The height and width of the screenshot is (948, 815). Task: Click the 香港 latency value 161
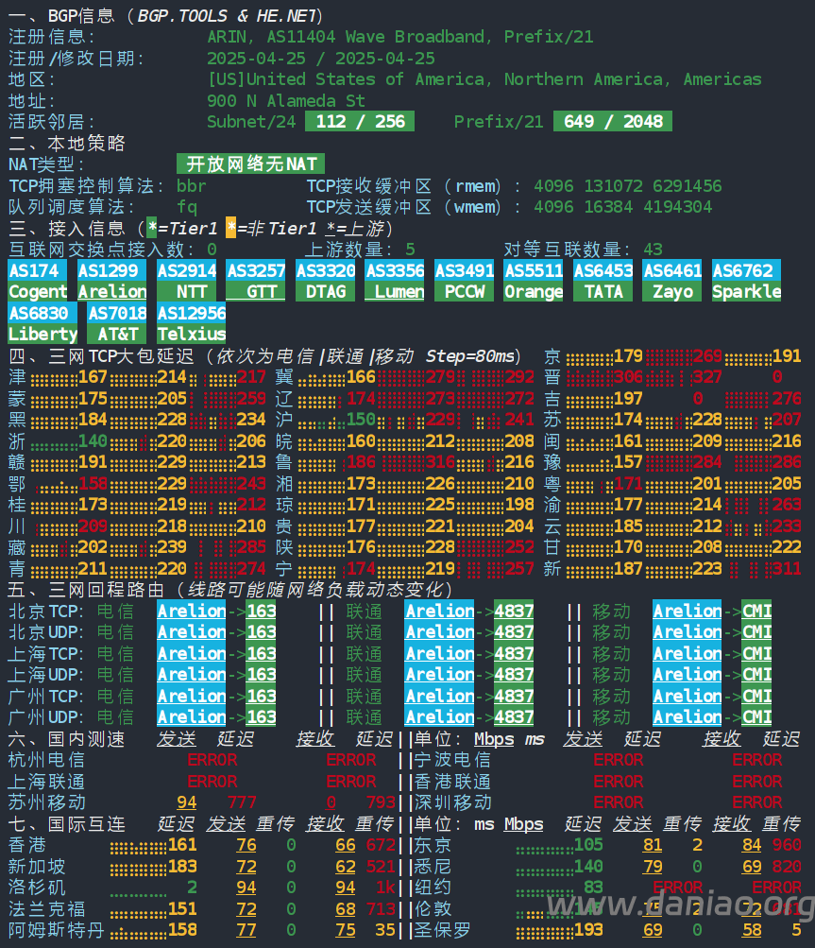182,845
